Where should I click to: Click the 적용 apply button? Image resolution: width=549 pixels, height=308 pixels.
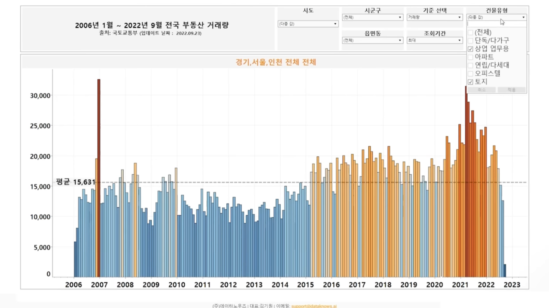click(511, 90)
